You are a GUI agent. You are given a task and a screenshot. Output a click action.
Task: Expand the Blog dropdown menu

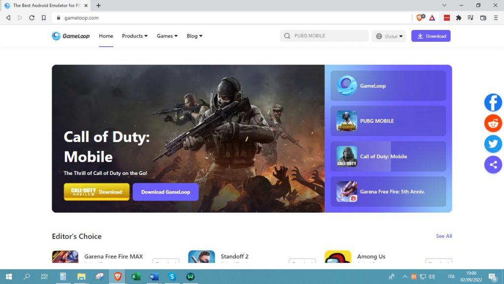point(194,36)
